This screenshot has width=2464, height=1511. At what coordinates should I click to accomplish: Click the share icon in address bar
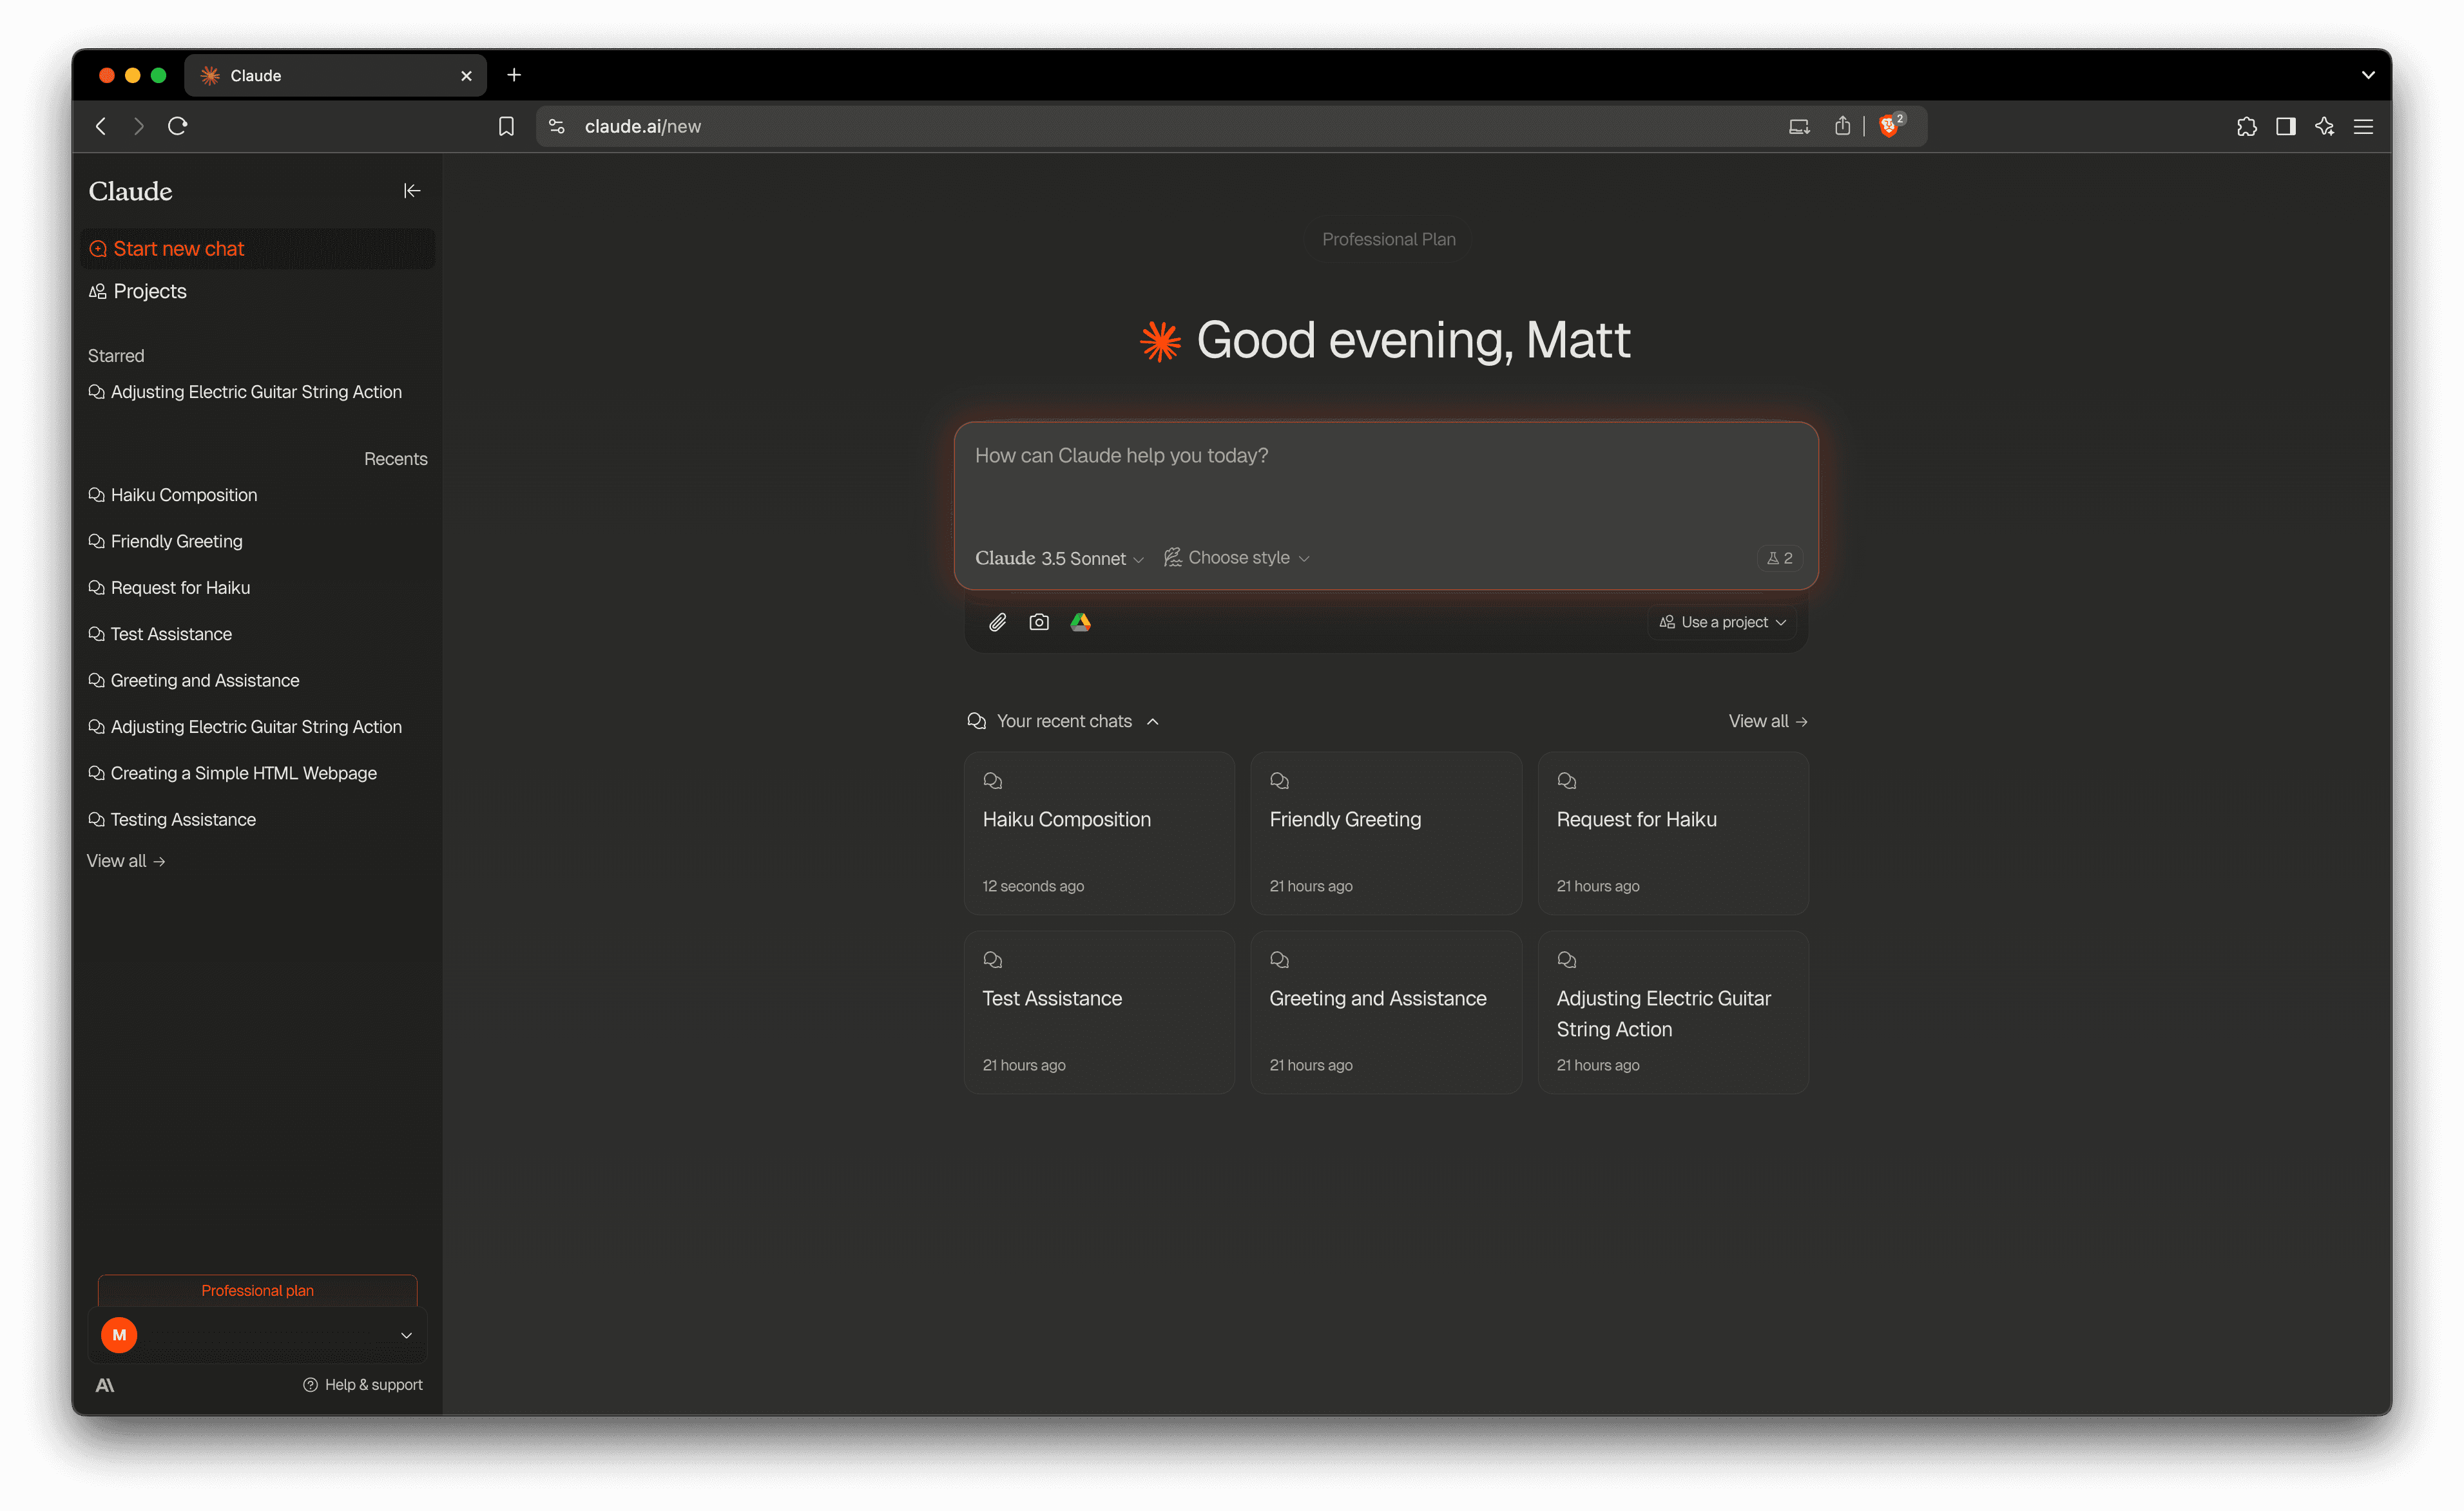coord(1842,125)
